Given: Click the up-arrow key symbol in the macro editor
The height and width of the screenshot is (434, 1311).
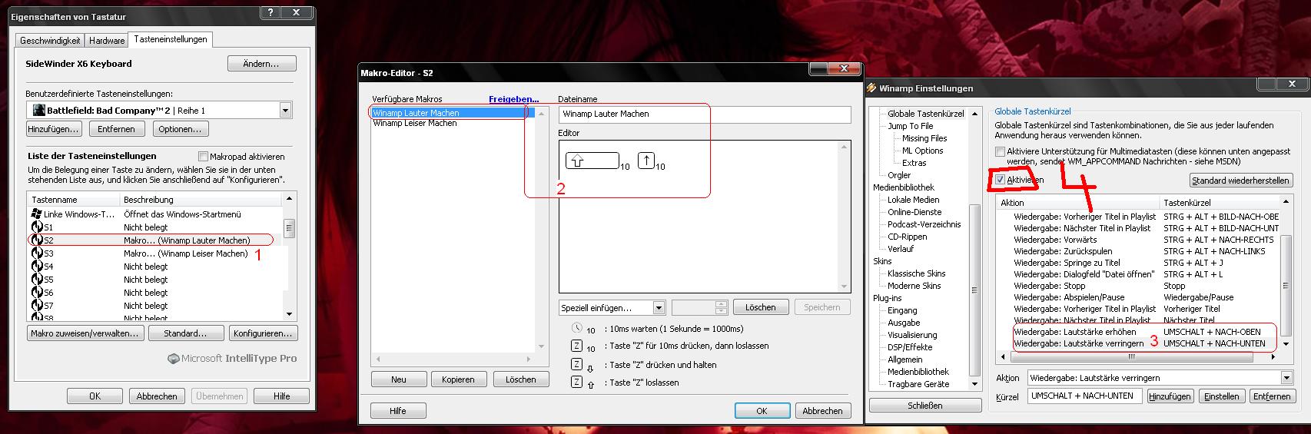Looking at the screenshot, I should (646, 161).
